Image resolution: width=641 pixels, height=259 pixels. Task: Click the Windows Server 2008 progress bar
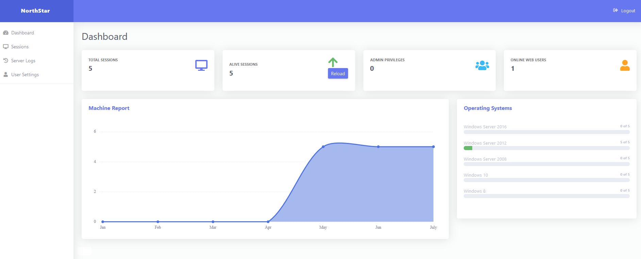click(547, 164)
